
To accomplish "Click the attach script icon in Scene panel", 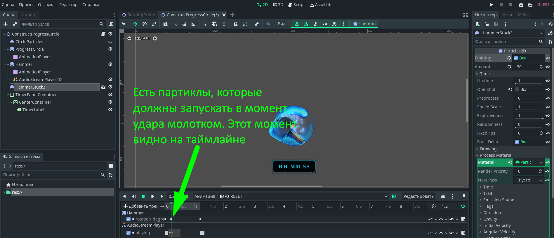I will pos(111,24).
